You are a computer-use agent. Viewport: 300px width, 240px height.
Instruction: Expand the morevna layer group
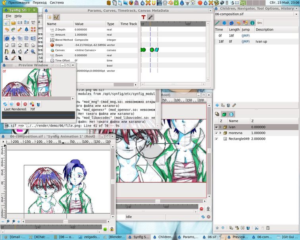[x=220, y=133]
